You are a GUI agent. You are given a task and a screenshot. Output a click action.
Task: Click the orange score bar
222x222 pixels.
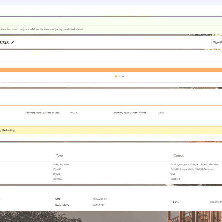[x=111, y=70]
